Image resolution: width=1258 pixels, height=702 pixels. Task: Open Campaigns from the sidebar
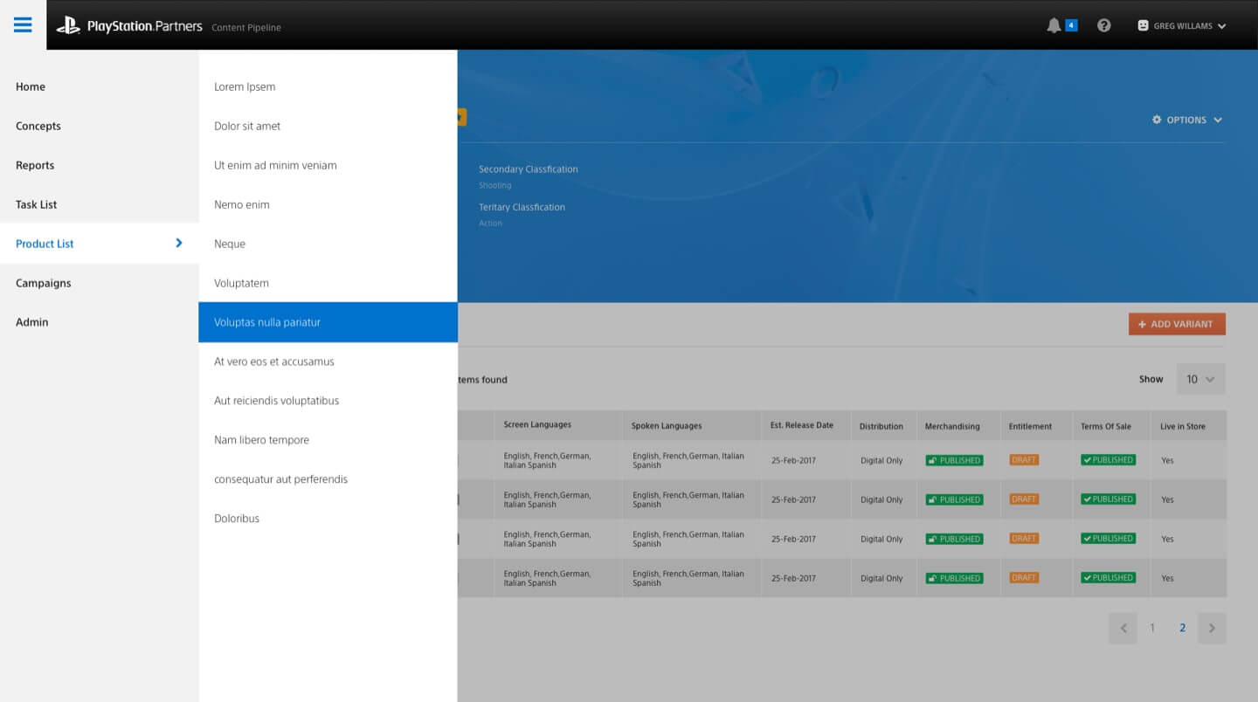coord(44,283)
